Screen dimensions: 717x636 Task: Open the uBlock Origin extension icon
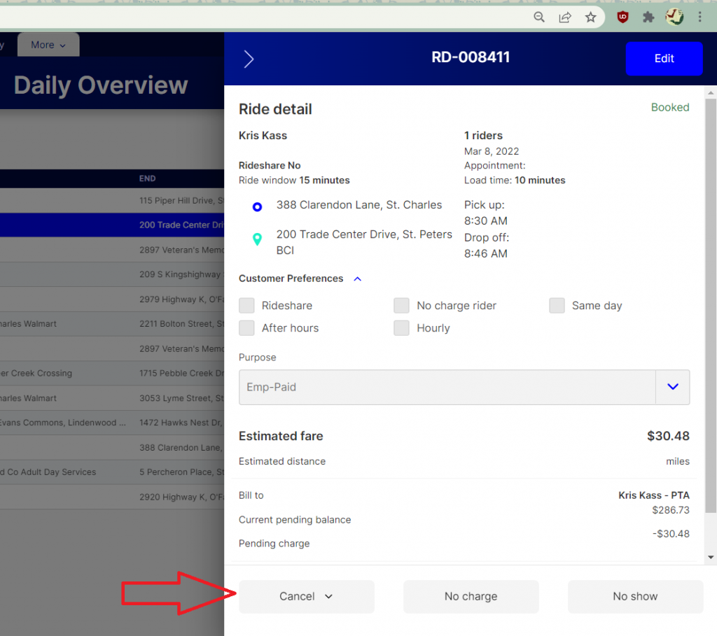tap(622, 17)
